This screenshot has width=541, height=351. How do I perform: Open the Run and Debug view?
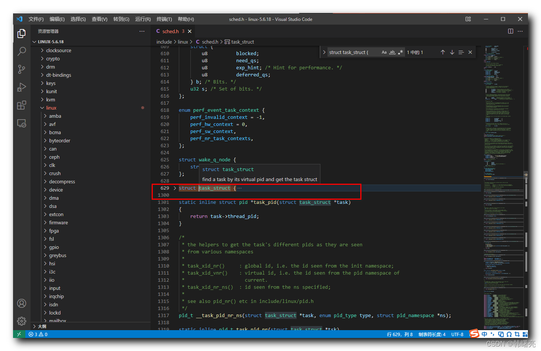click(x=22, y=87)
